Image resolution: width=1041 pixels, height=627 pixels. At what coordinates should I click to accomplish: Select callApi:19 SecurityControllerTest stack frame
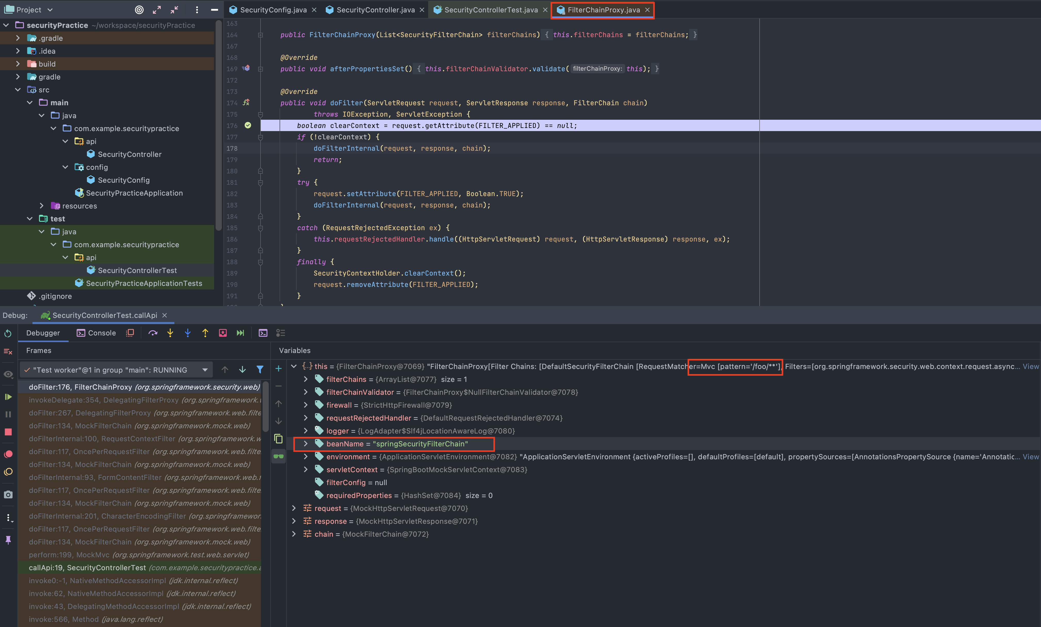87,567
